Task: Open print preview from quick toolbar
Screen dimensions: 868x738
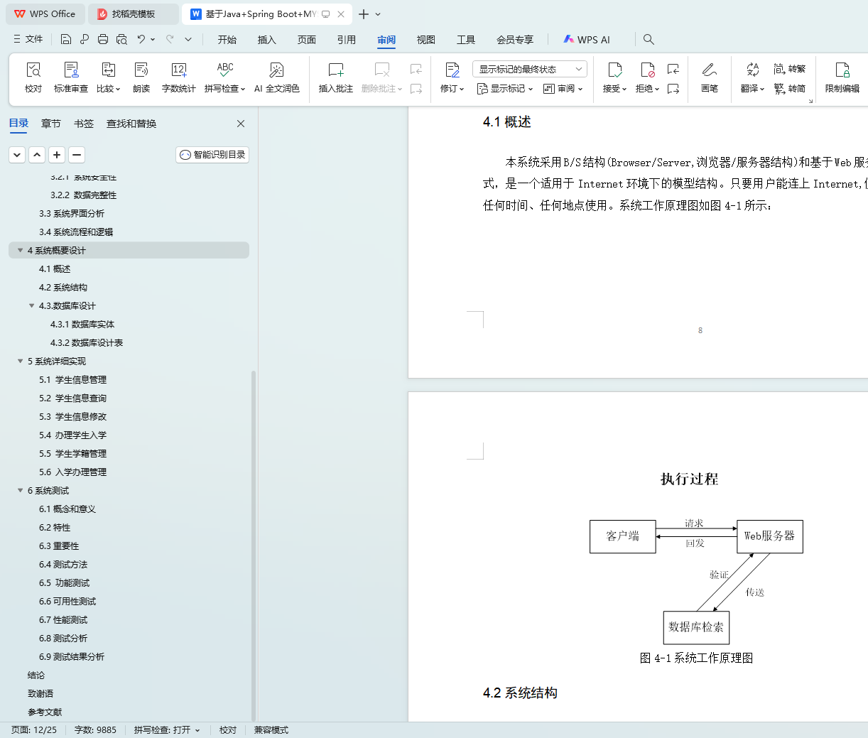Action: pyautogui.click(x=121, y=39)
